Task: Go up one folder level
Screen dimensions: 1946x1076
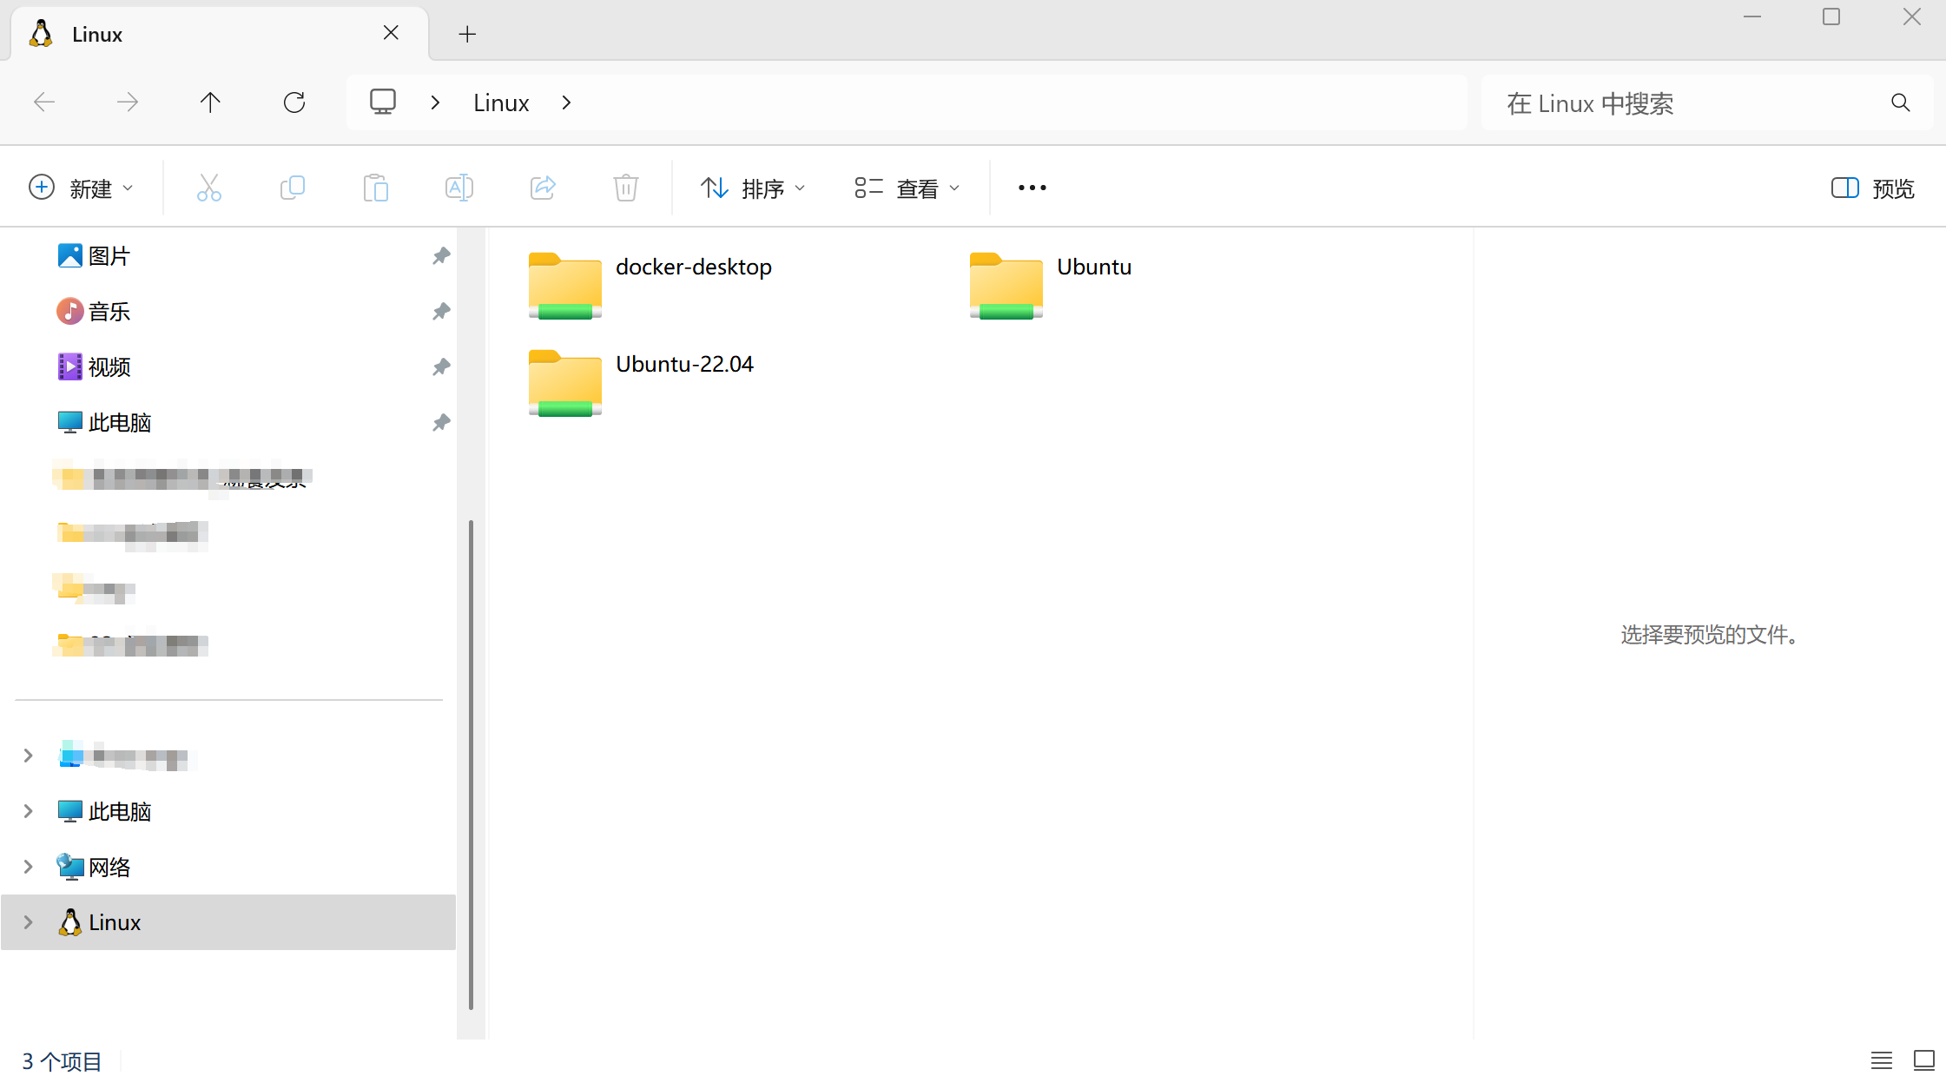Action: (x=210, y=102)
